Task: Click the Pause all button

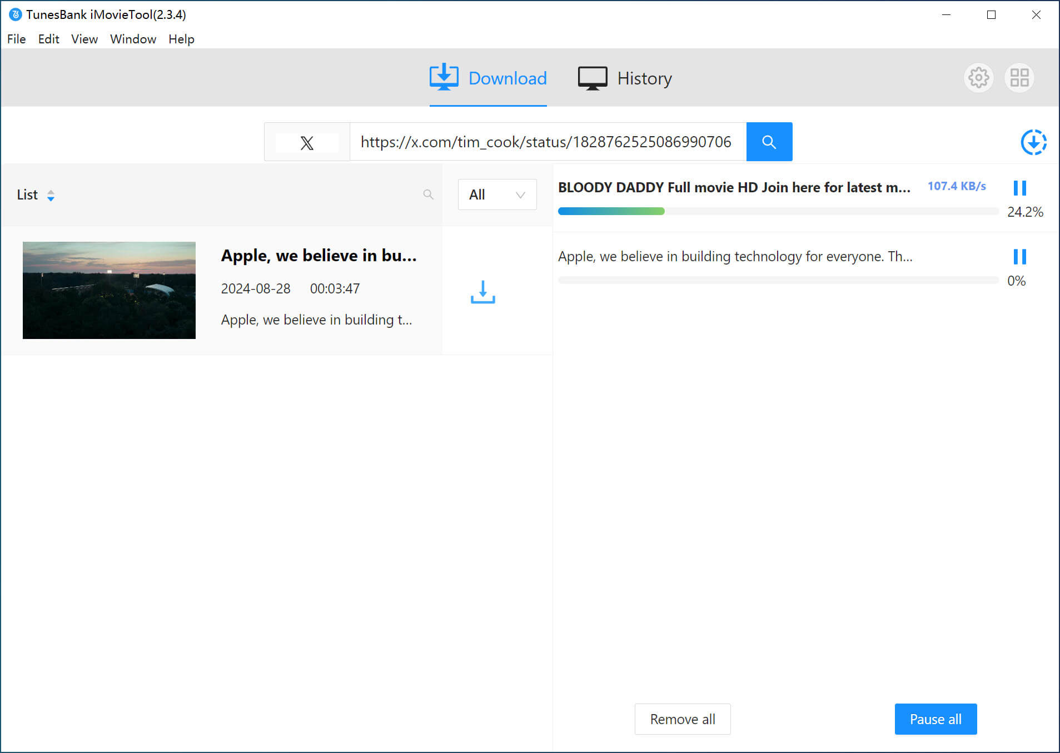Action: click(x=935, y=719)
